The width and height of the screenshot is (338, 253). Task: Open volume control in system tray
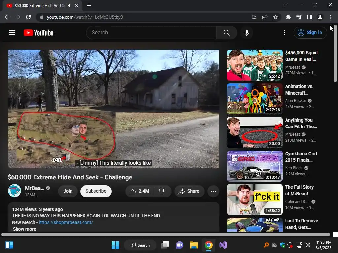pyautogui.click(x=307, y=245)
